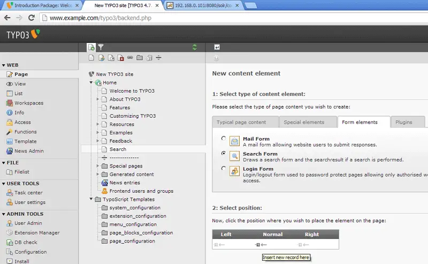Image resolution: width=428 pixels, height=264 pixels.
Task: Select the Mail Form radio button
Action: 224,138
